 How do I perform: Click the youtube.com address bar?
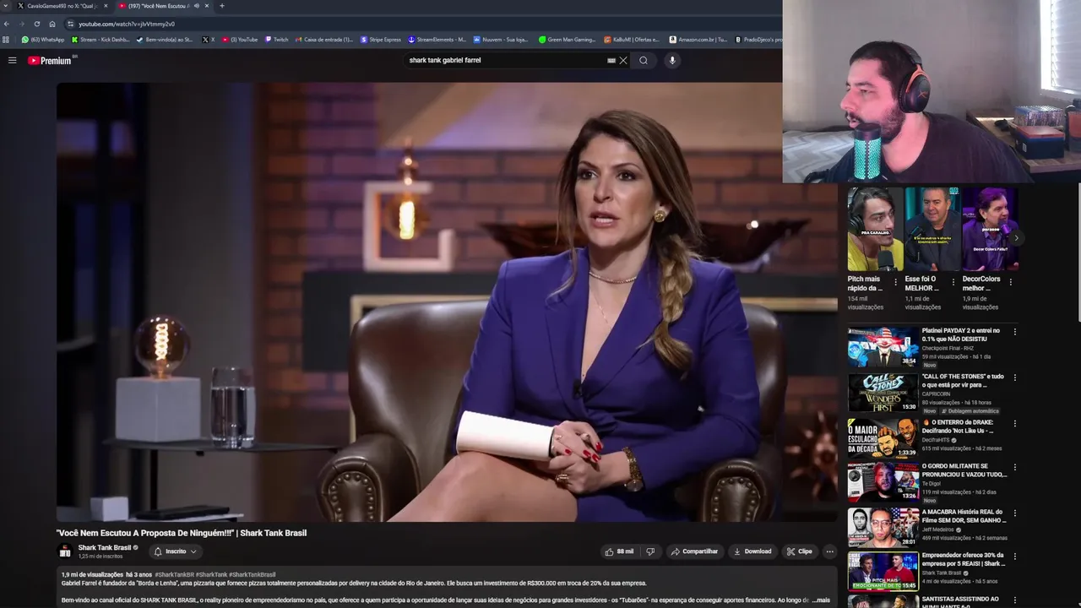422,24
